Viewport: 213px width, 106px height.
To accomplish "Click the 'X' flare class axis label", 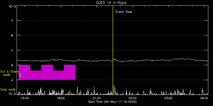I will click(x=12, y=20).
